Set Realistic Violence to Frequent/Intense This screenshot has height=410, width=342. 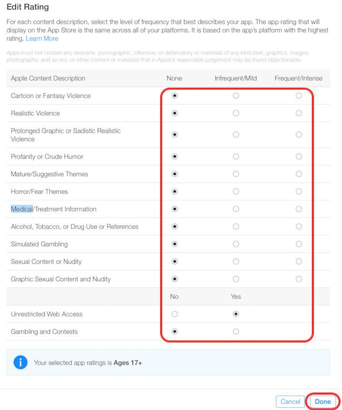click(299, 113)
